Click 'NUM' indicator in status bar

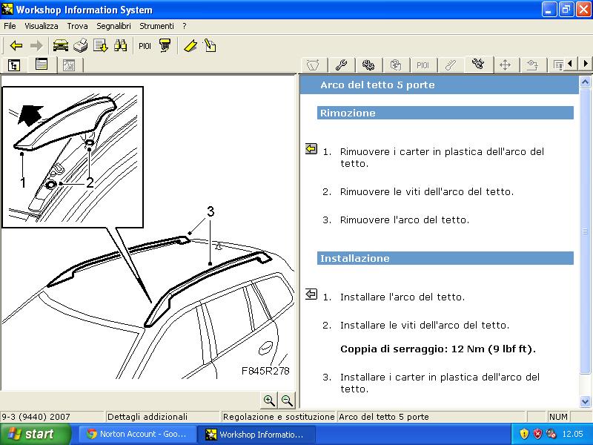click(x=558, y=417)
